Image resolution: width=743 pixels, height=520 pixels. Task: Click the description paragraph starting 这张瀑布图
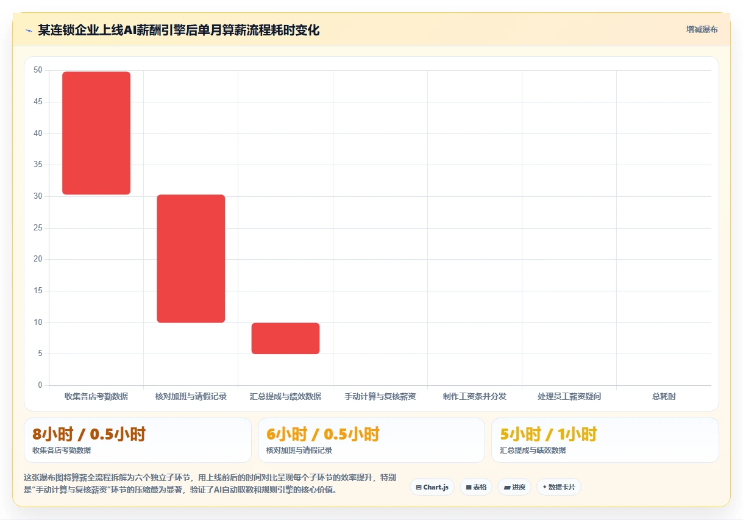click(x=209, y=483)
